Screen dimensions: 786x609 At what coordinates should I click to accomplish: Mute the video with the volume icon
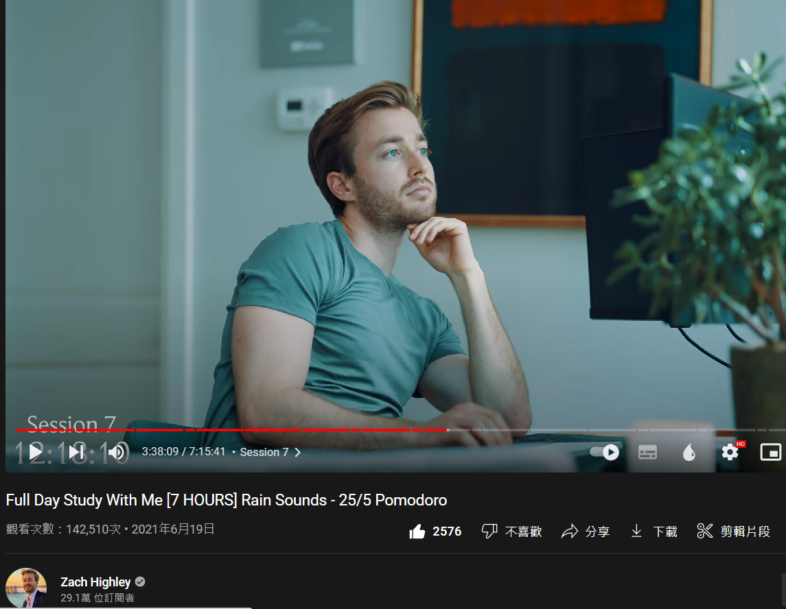pos(117,452)
